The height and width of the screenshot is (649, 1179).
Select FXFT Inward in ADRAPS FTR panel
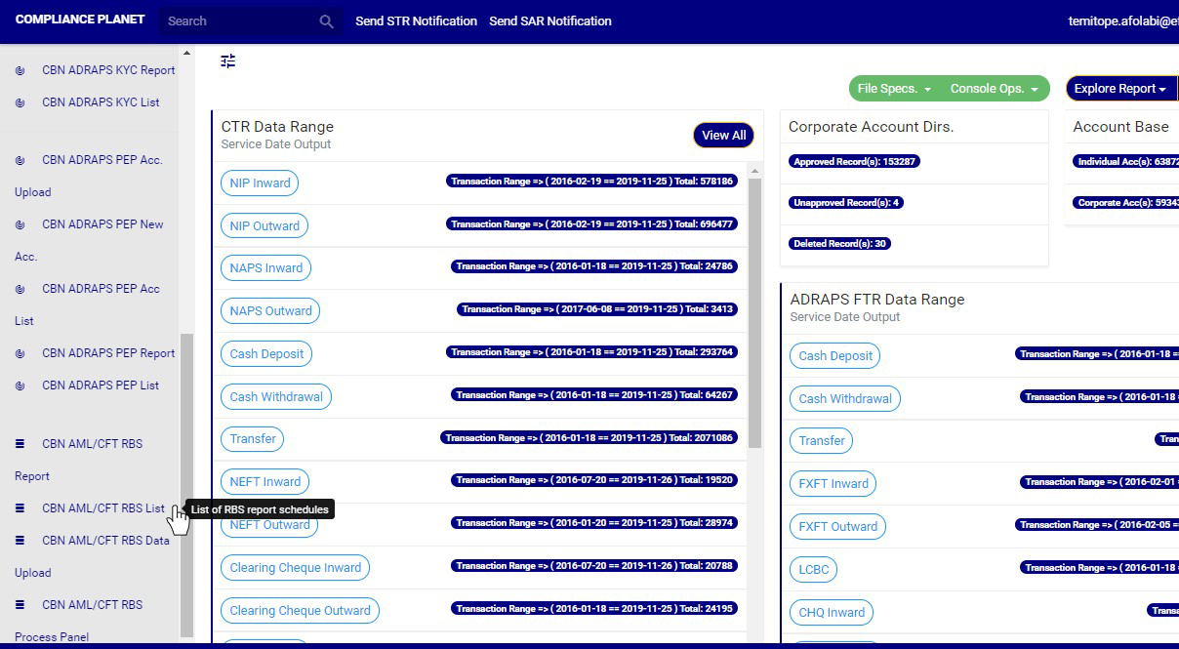point(833,483)
